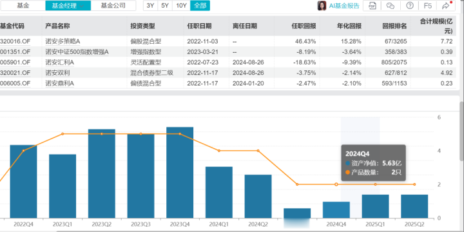Screen dimensions: 464x232
Task: Sort by 回报排名 column header
Action: [x=394, y=26]
